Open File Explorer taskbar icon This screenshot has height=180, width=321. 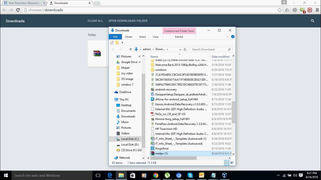[121, 175]
